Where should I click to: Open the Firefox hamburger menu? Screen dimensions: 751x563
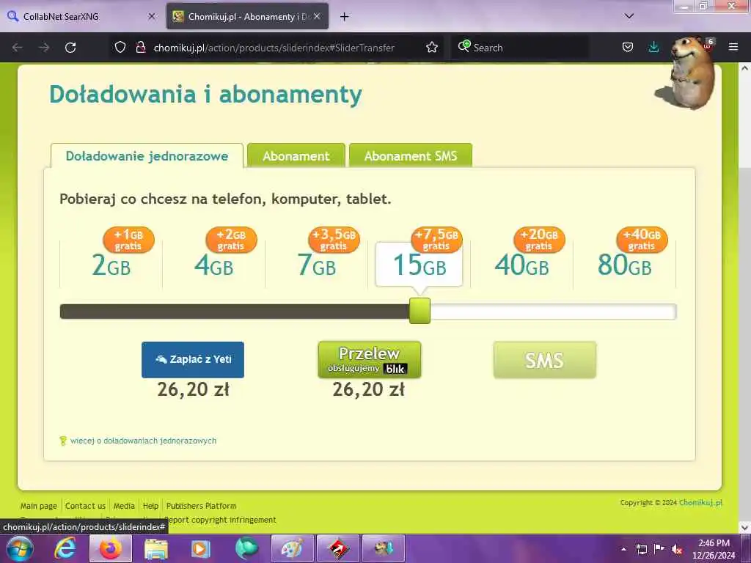(733, 47)
